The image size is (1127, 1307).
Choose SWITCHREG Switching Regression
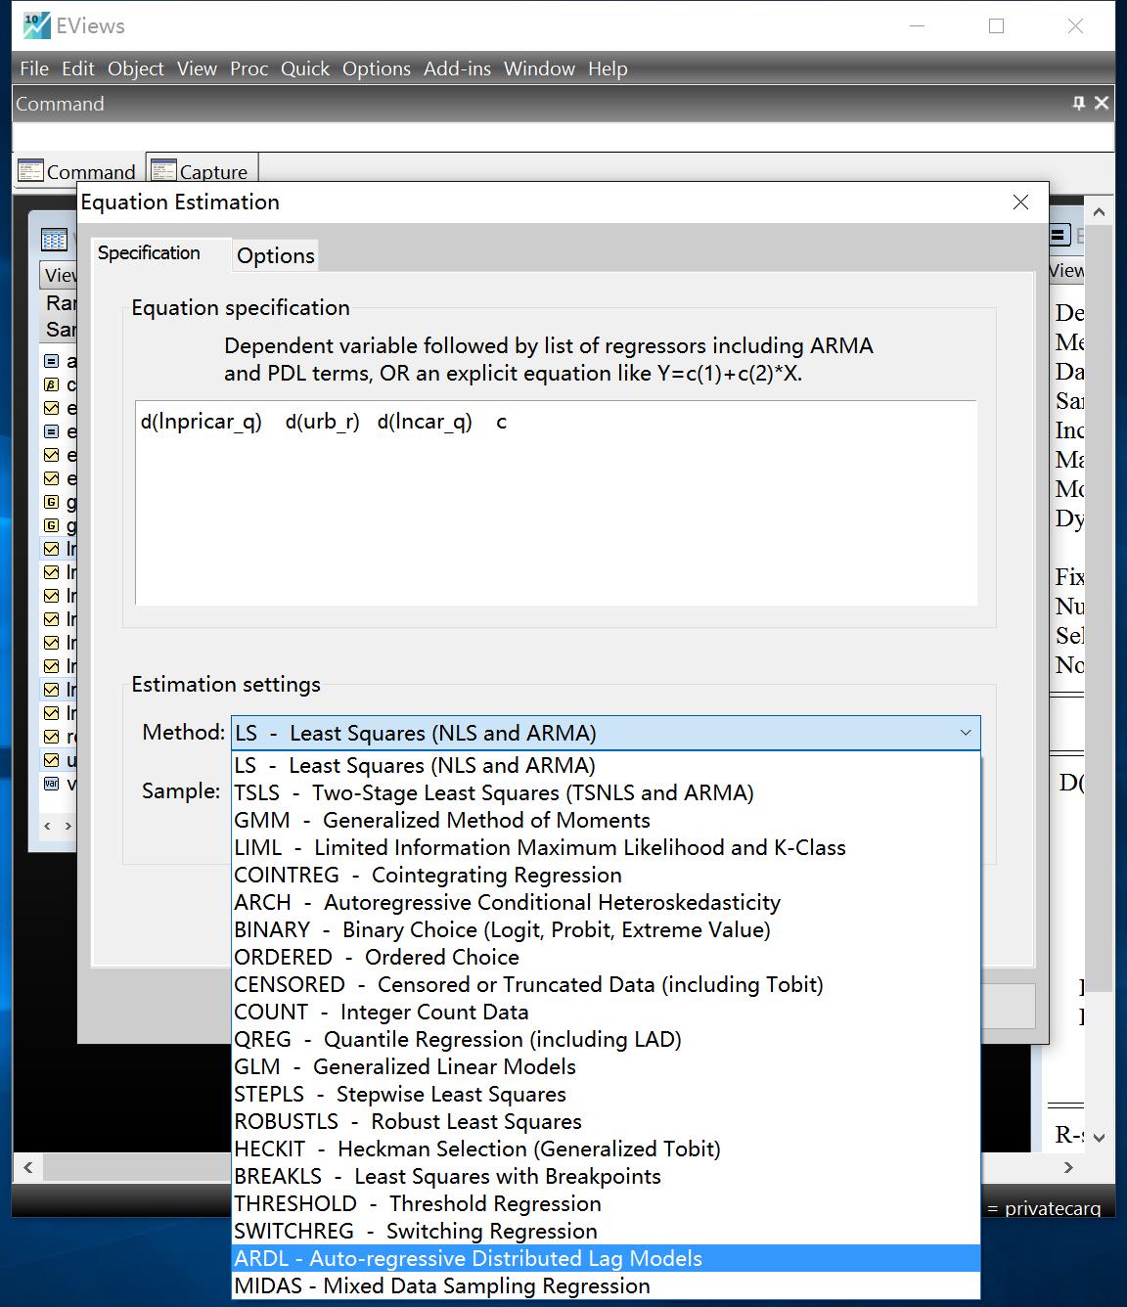(x=606, y=1231)
